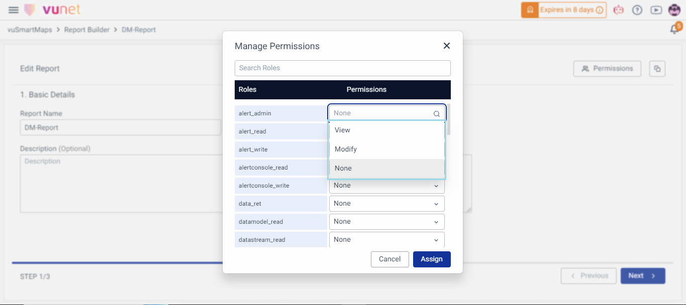This screenshot has width=686, height=305.
Task: Open the chatbot assistant icon
Action: pos(618,10)
